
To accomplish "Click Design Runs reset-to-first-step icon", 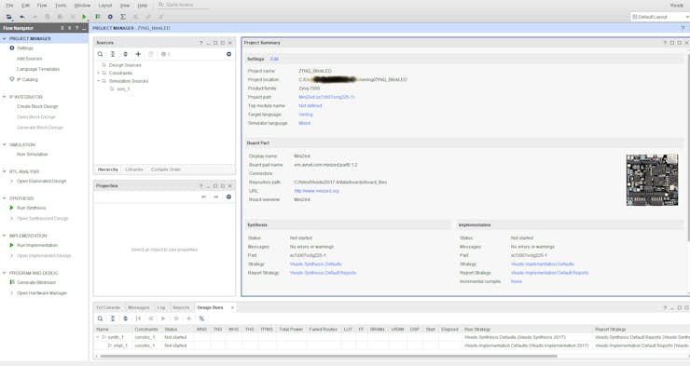I will 138,319.
